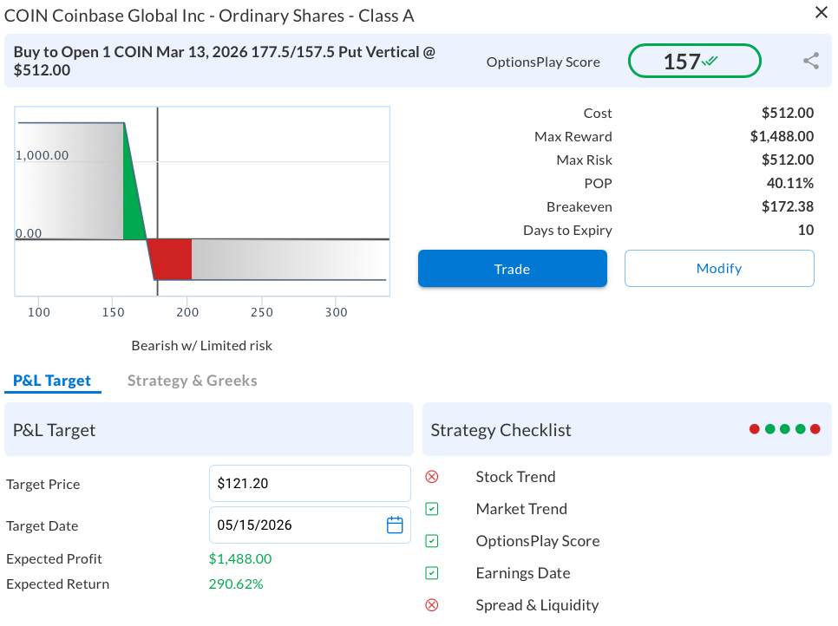
Task: Click the Earnings Date checklist label
Action: point(523,573)
